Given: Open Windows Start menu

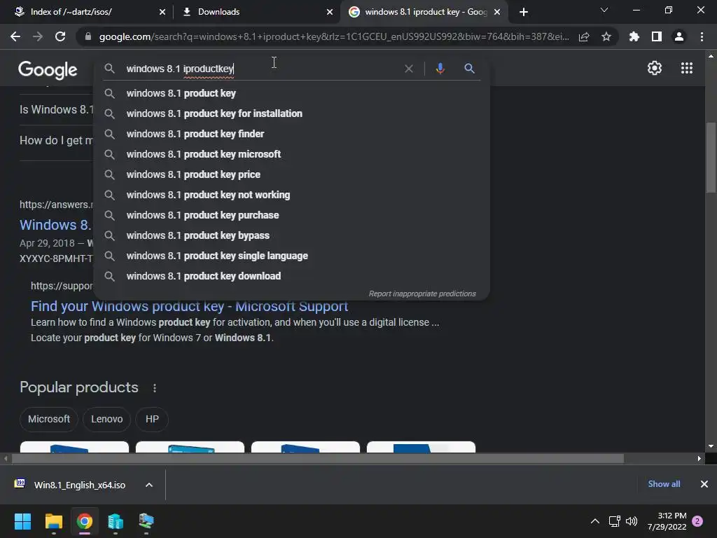Looking at the screenshot, I should tap(22, 521).
